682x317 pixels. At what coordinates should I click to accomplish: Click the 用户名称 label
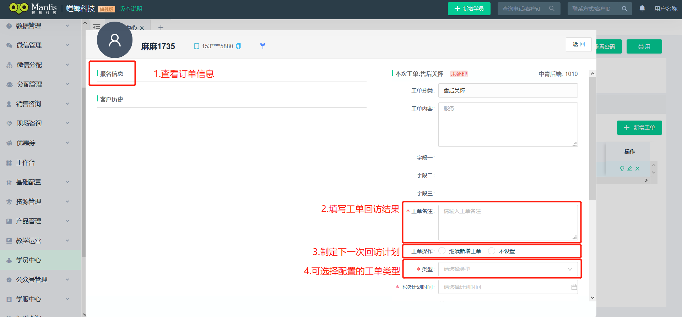point(666,9)
